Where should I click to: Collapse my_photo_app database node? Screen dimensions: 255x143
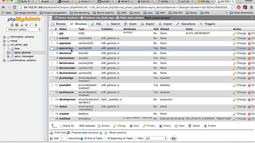[4, 45]
